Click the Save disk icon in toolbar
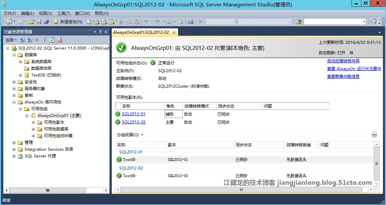Viewport: 386px width, 205px height. click(39, 22)
